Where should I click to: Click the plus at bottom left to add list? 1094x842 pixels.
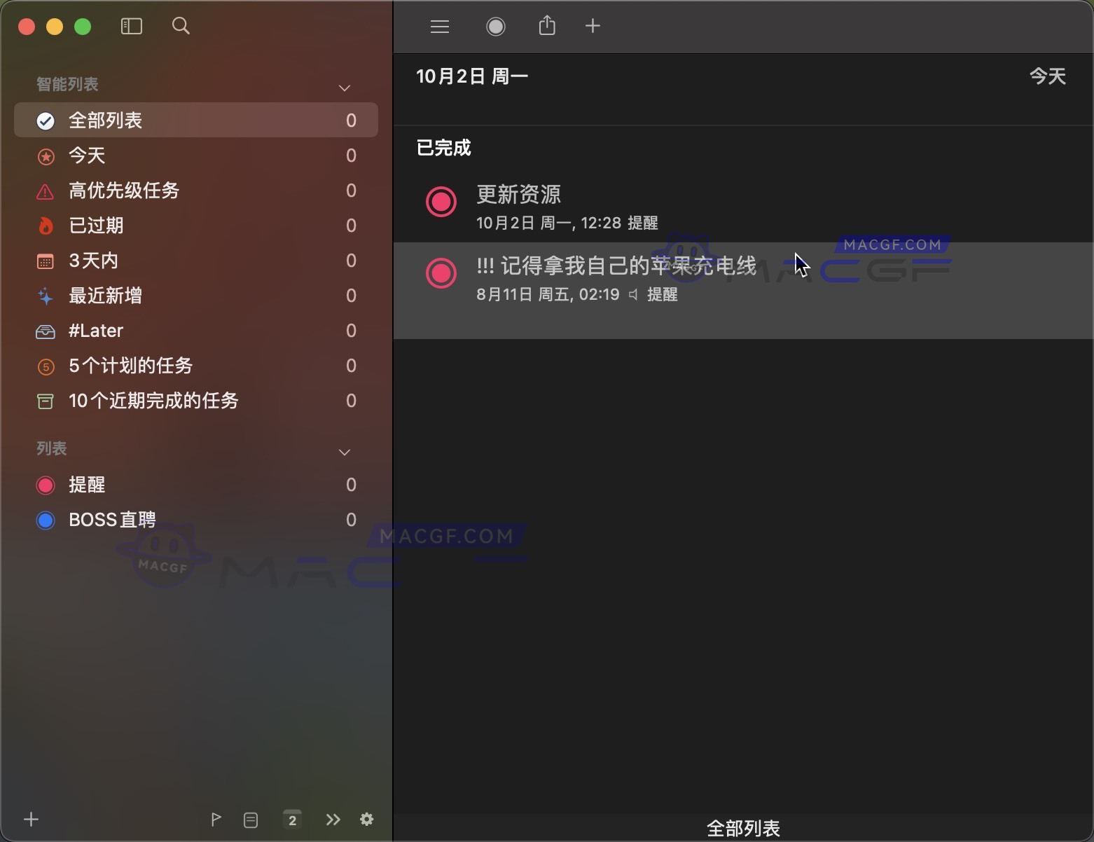(x=31, y=818)
